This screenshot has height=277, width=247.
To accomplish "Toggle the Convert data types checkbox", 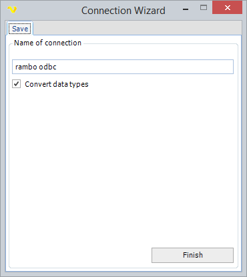I will (x=16, y=84).
